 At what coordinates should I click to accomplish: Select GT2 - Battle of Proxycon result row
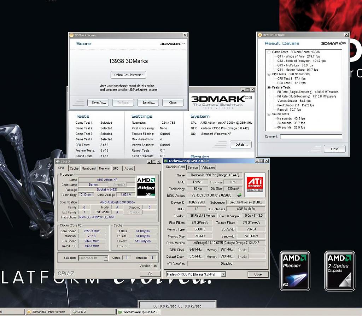pos(301,61)
